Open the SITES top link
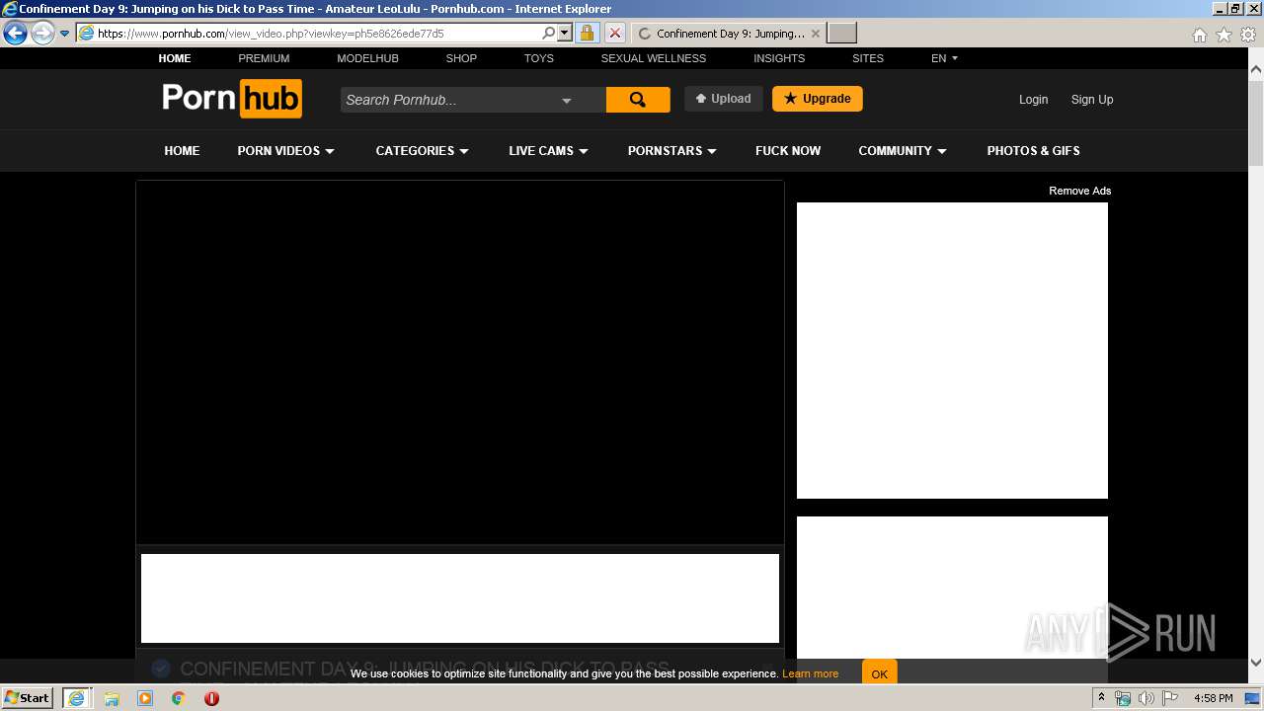This screenshot has height=711, width=1264. tap(868, 58)
